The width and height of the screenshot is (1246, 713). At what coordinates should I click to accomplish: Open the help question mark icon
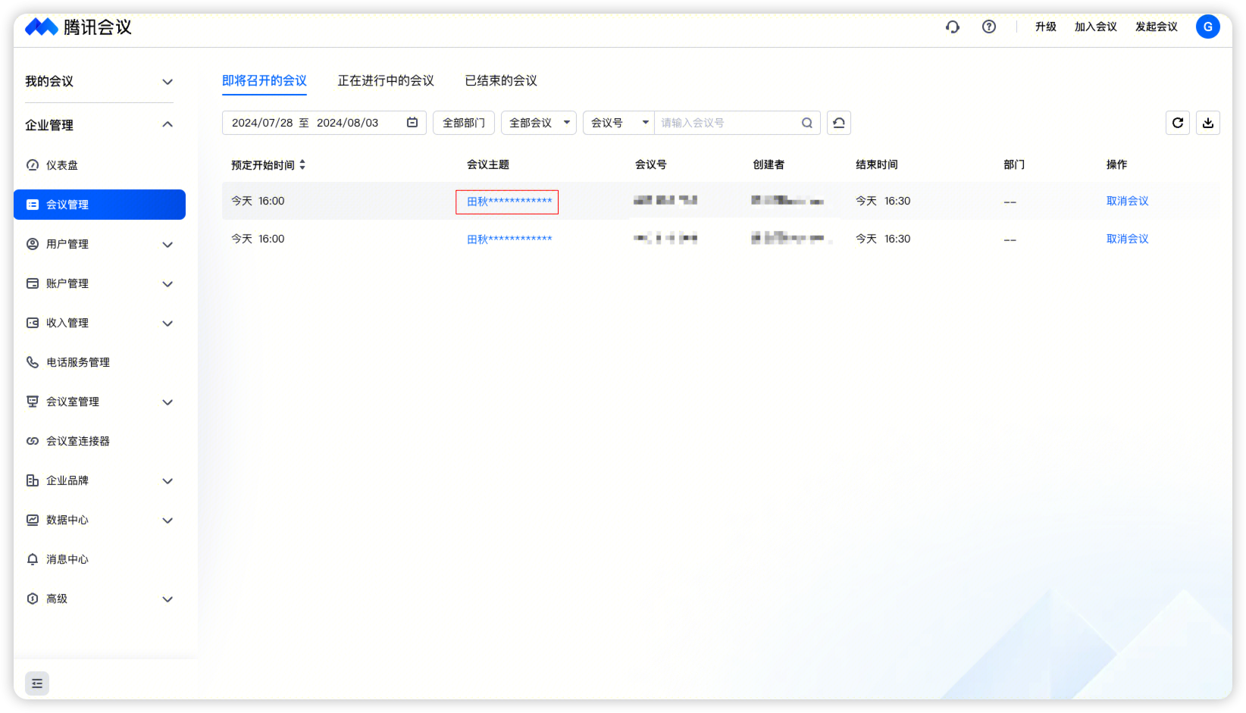989,27
